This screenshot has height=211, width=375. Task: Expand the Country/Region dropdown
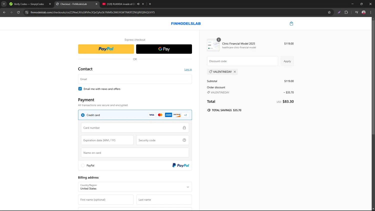pyautogui.click(x=135, y=187)
